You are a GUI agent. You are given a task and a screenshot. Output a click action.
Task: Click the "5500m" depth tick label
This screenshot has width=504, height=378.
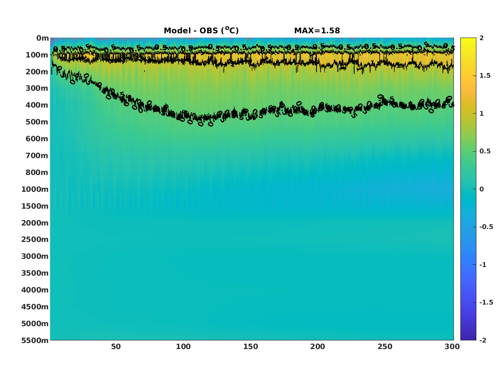(x=35, y=340)
